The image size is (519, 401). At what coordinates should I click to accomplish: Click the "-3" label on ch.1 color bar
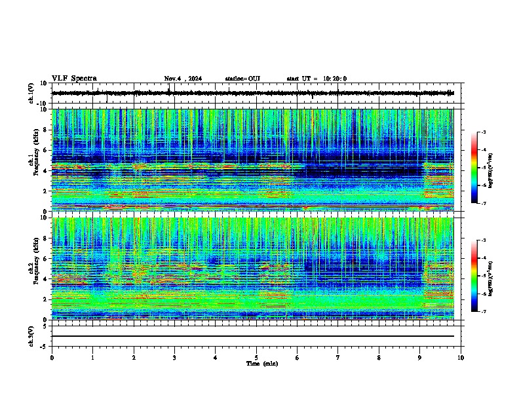[484, 132]
